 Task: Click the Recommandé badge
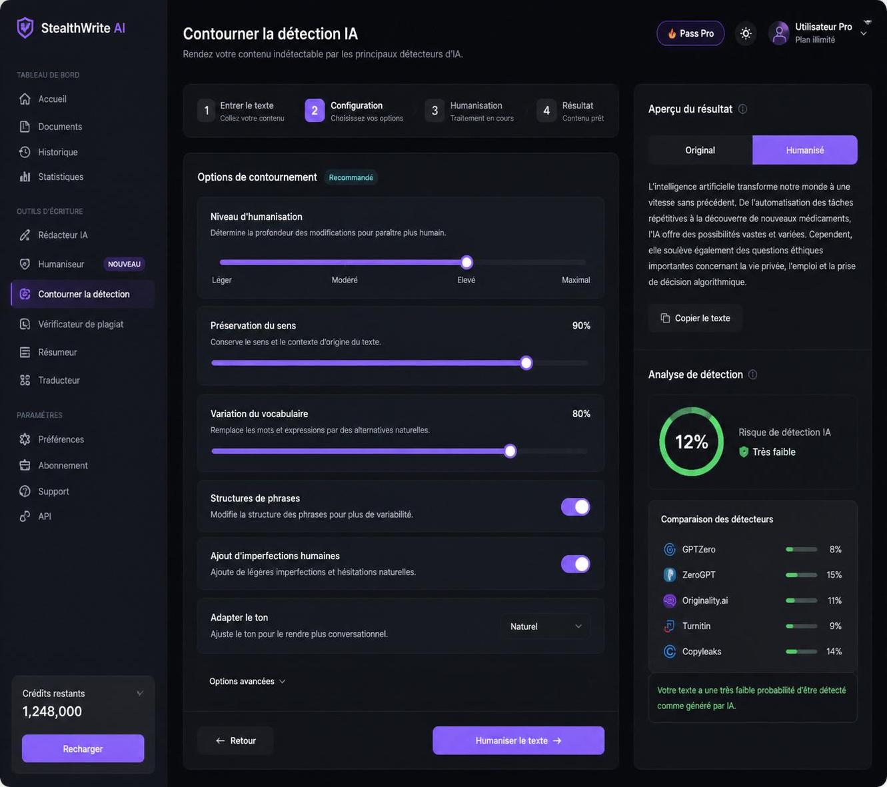point(351,177)
